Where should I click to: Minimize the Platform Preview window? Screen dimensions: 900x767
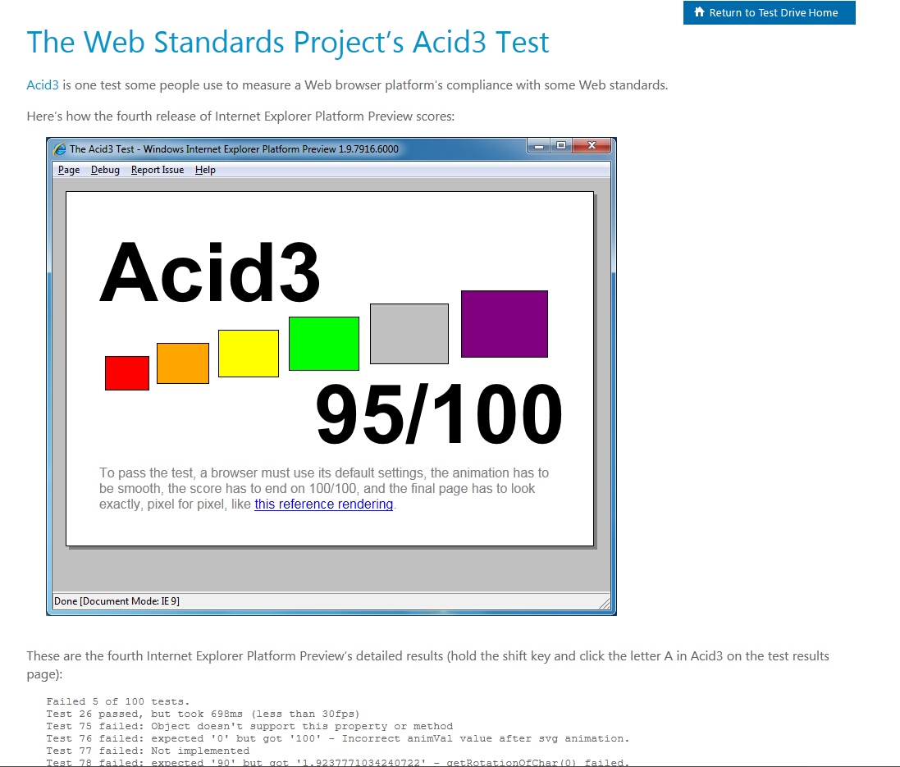coord(538,146)
